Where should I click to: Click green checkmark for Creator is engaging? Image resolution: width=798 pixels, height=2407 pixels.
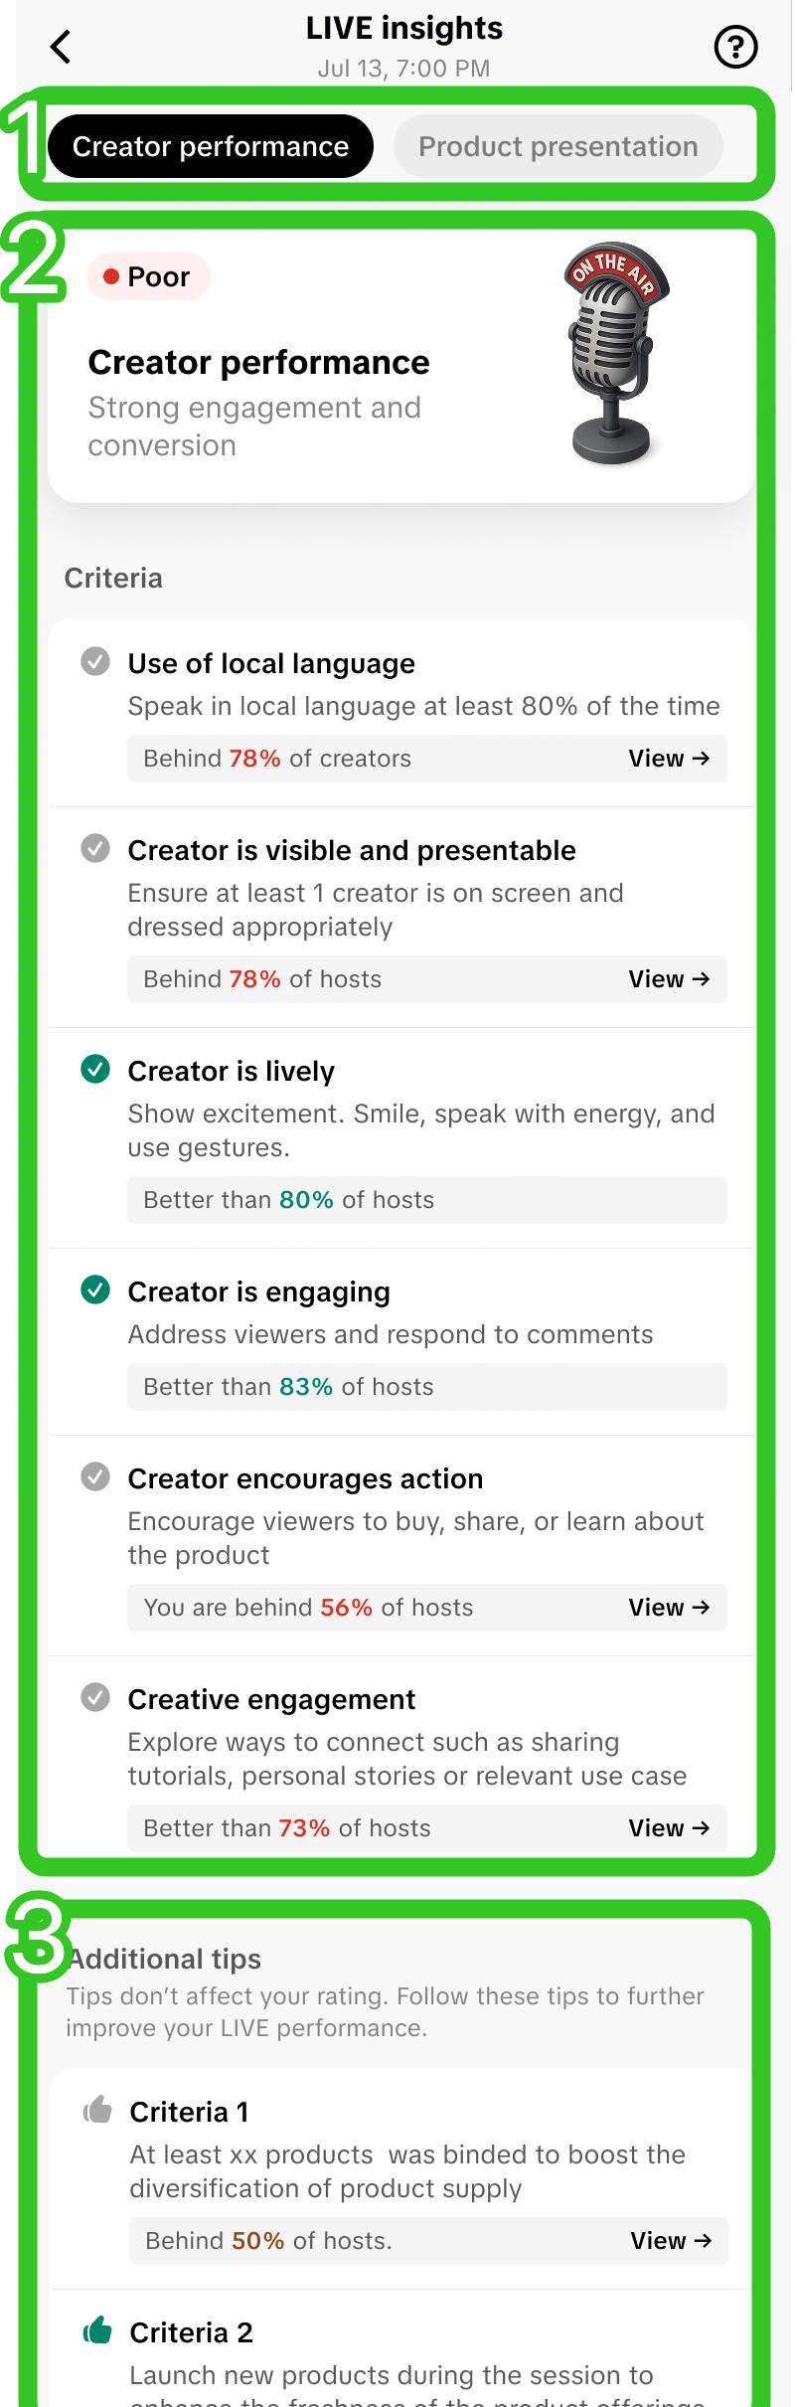click(x=95, y=1290)
